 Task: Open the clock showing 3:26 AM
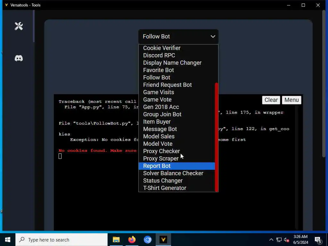pos(300,240)
